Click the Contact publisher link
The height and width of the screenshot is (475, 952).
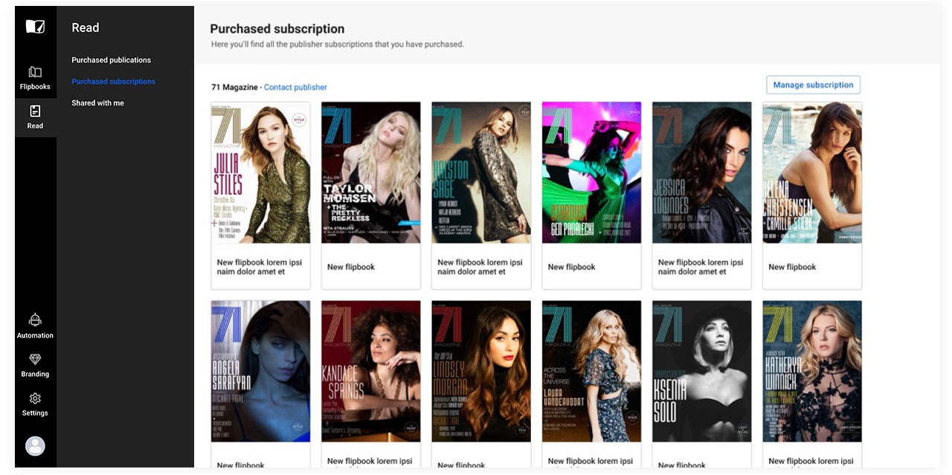[295, 87]
